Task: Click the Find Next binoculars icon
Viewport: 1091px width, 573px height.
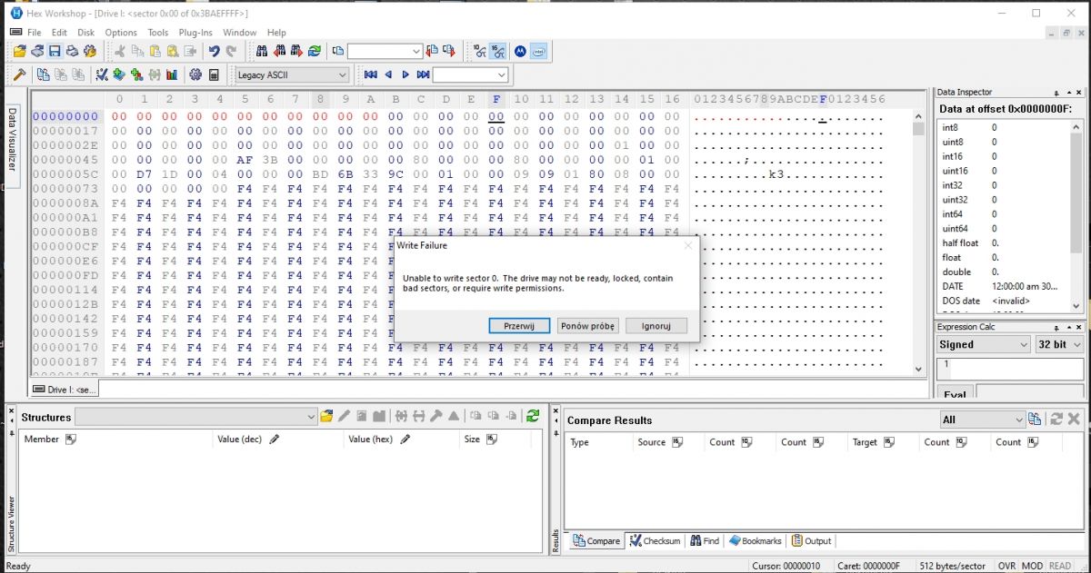Action: (297, 52)
